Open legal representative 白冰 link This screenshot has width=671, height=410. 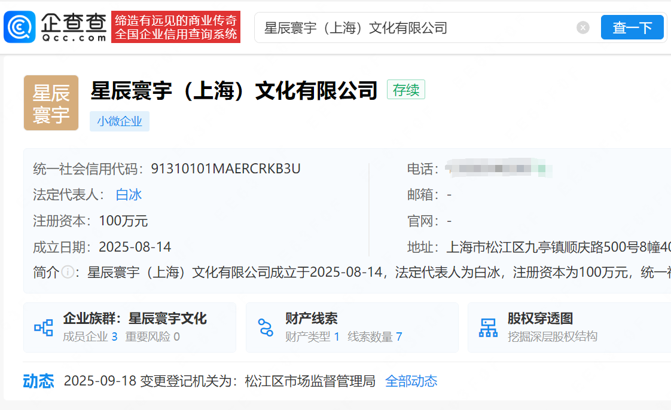[x=129, y=195]
